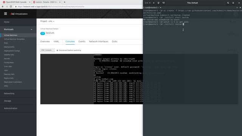
Task: Add a terminal right in Tilix
Action: coord(158,3)
